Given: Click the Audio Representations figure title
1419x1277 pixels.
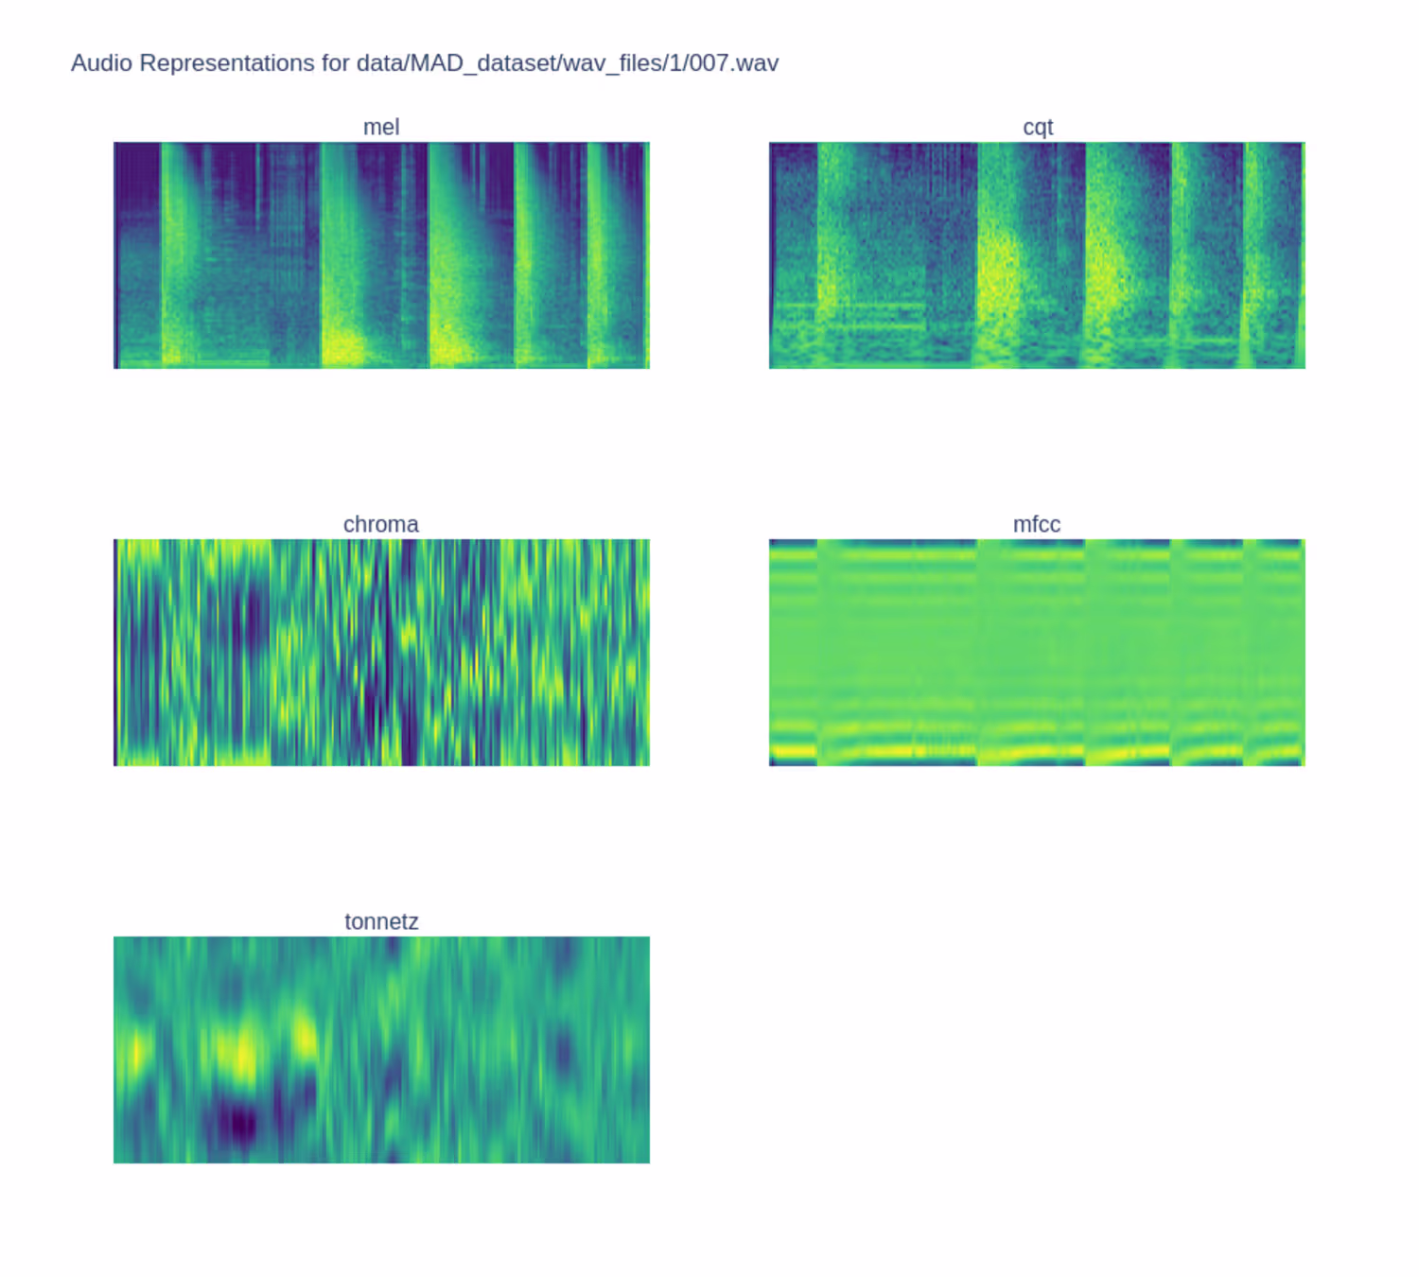Looking at the screenshot, I should coord(425,63).
